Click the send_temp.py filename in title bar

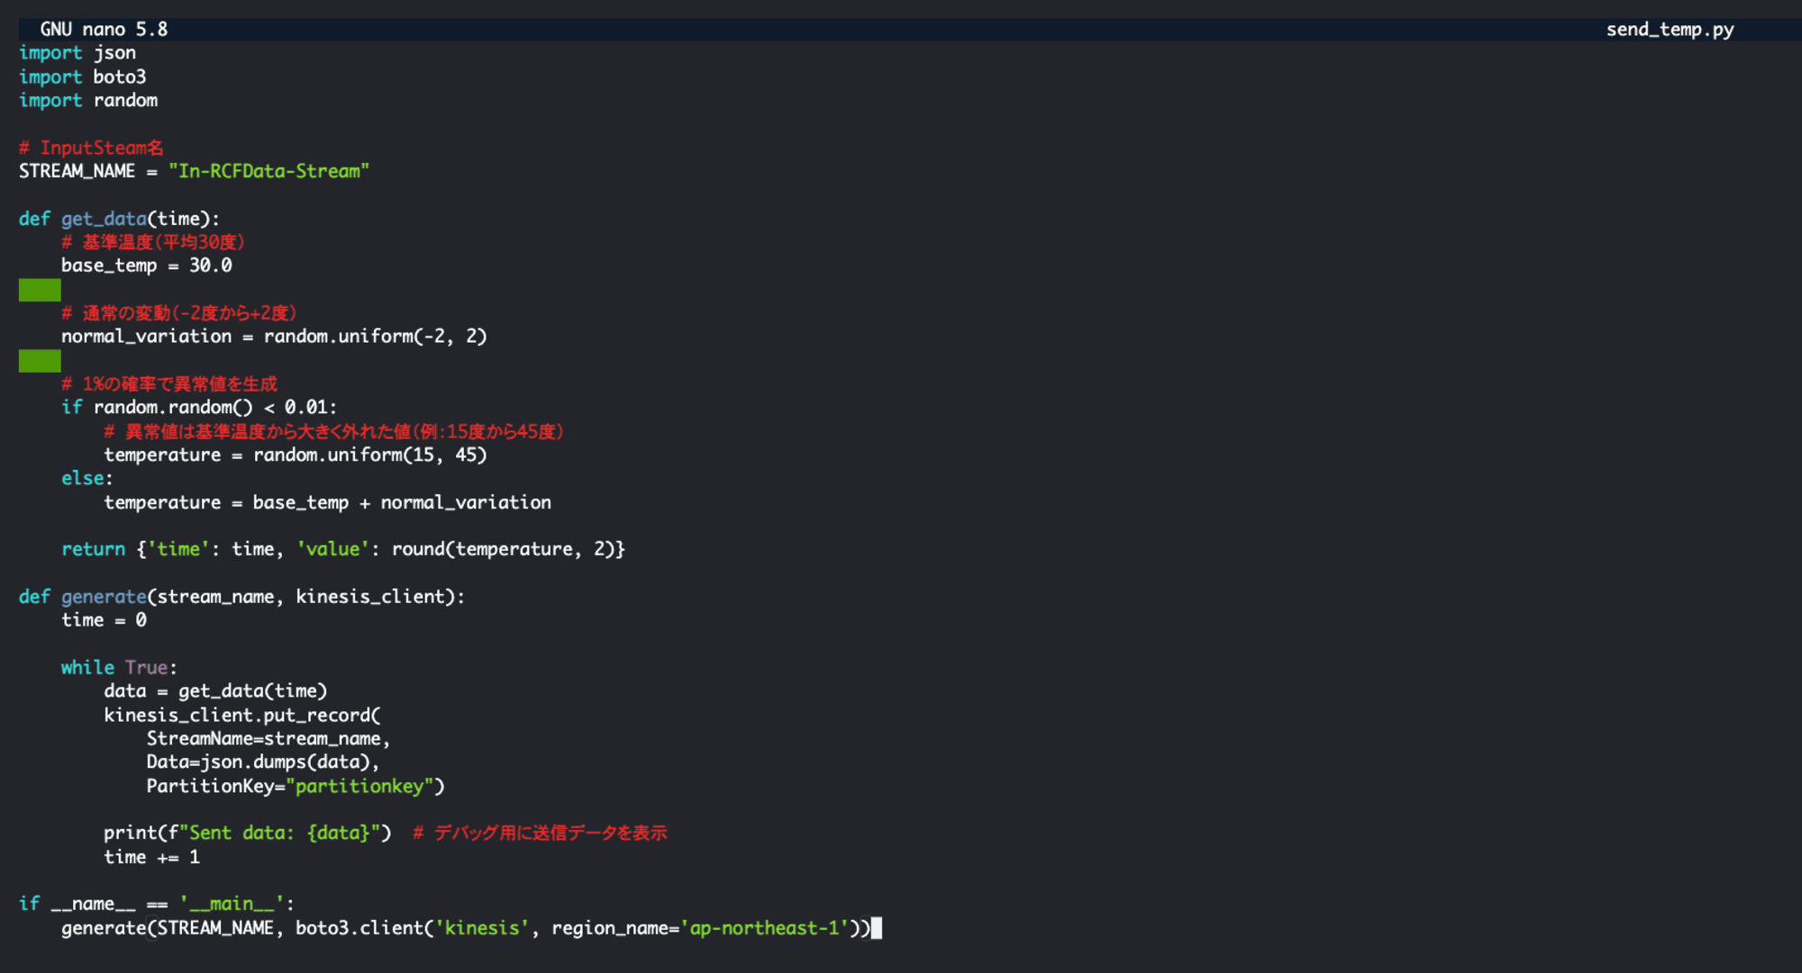click(1670, 29)
